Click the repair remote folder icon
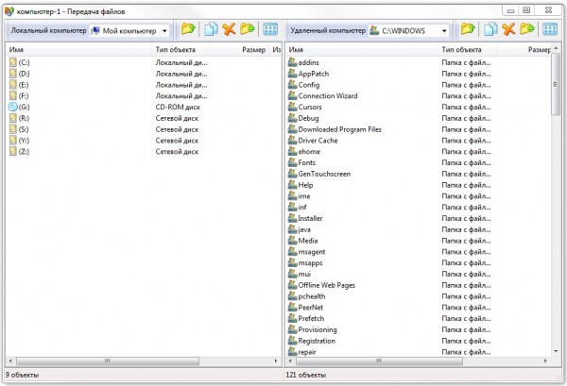The image size is (567, 386). coord(293,352)
